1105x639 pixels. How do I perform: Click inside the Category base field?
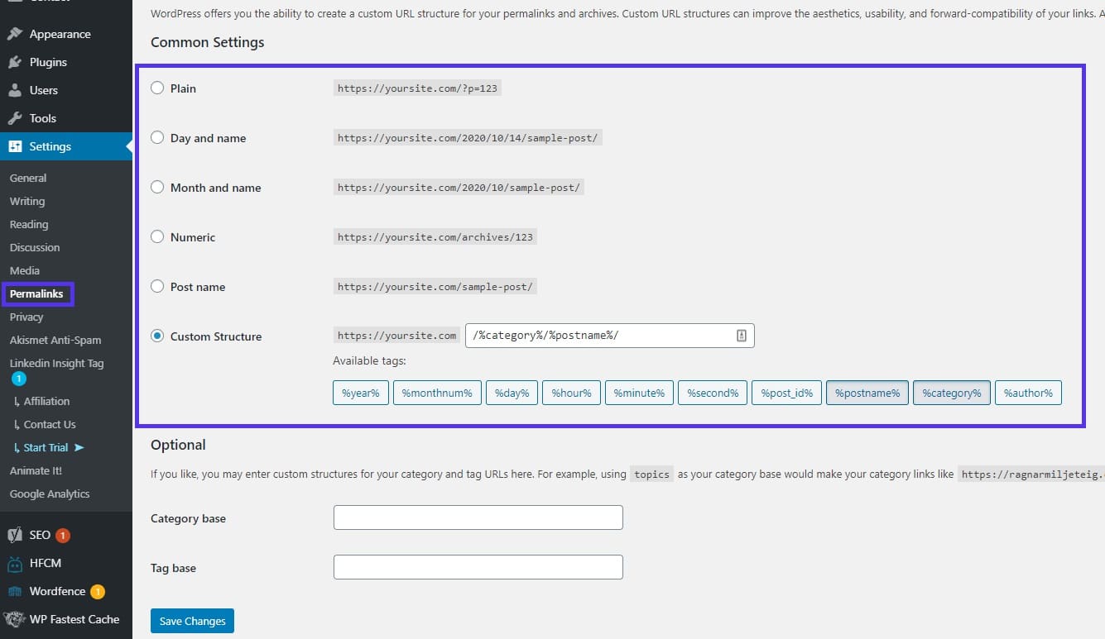pyautogui.click(x=478, y=517)
